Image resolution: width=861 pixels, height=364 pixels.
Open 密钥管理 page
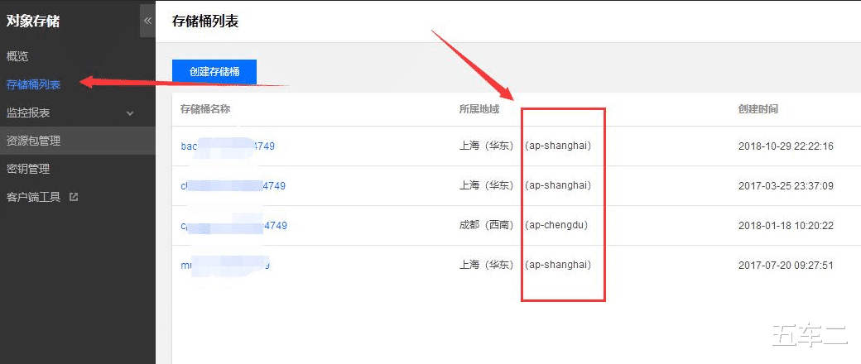tap(28, 169)
